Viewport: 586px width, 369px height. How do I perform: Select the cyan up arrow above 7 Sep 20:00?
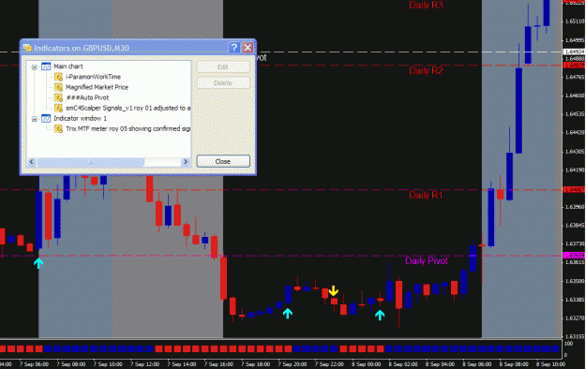[x=288, y=313]
